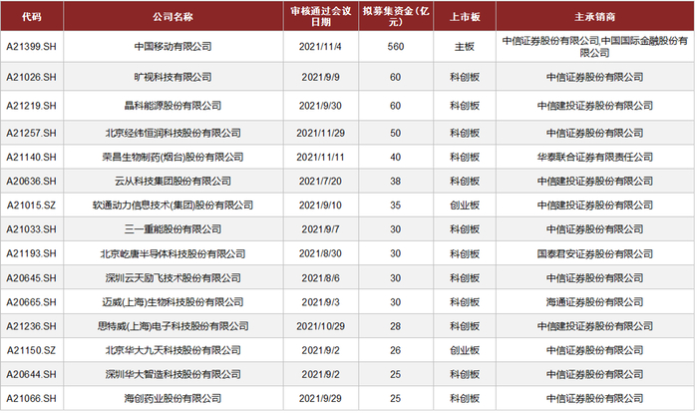
Task: Select code cell A21193.SH
Action: [x=32, y=253]
